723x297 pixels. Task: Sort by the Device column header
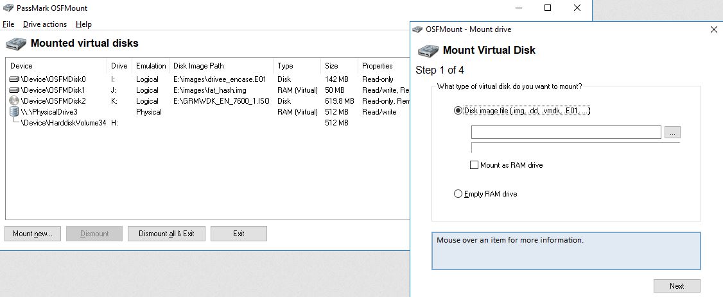coord(57,66)
